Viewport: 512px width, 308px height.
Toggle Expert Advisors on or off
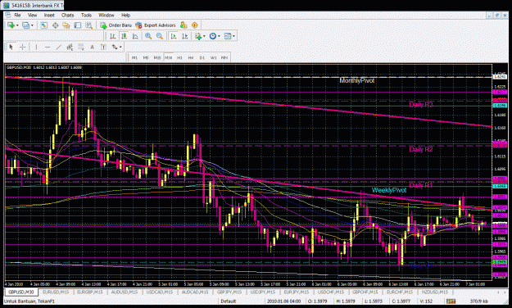(156, 25)
